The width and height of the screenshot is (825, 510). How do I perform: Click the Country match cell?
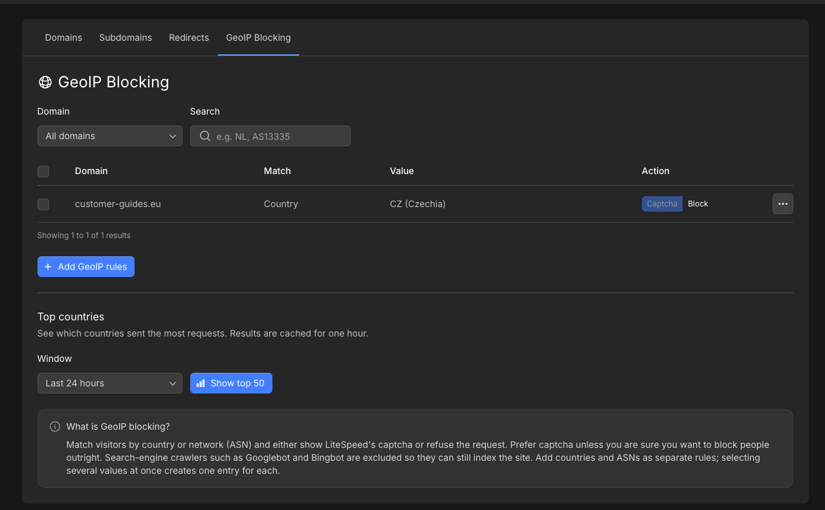[x=281, y=204]
